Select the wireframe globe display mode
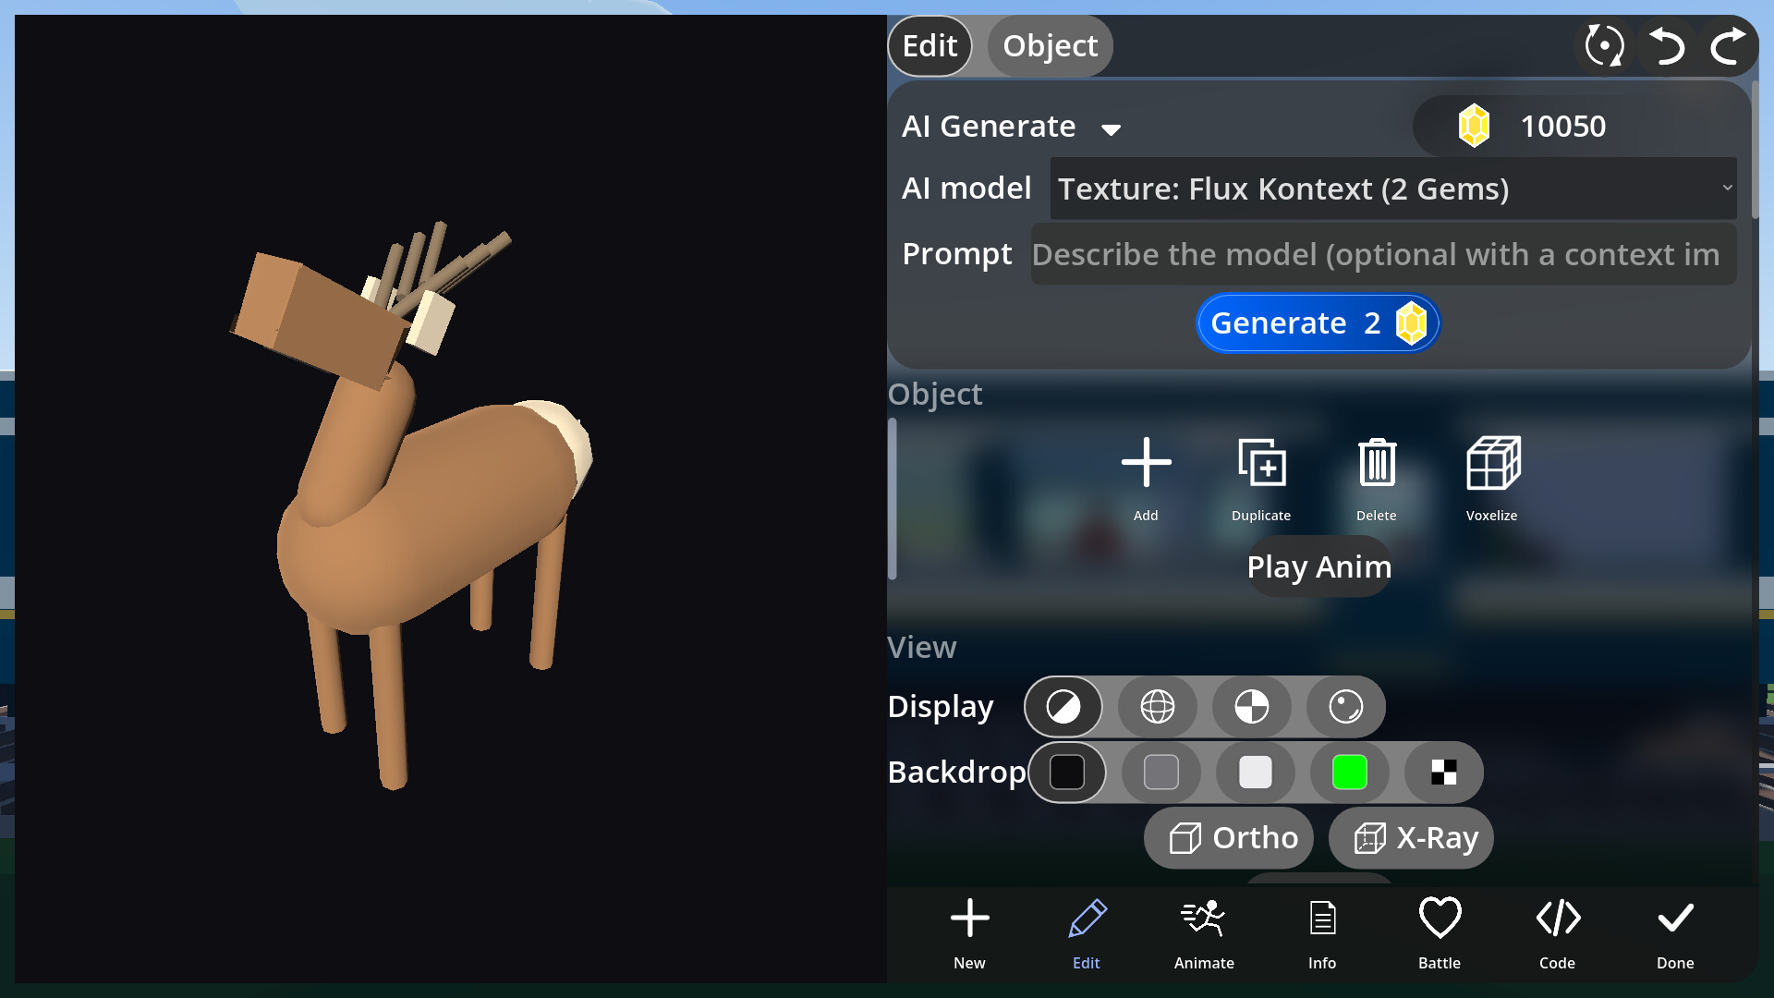1774x998 pixels. coord(1158,707)
